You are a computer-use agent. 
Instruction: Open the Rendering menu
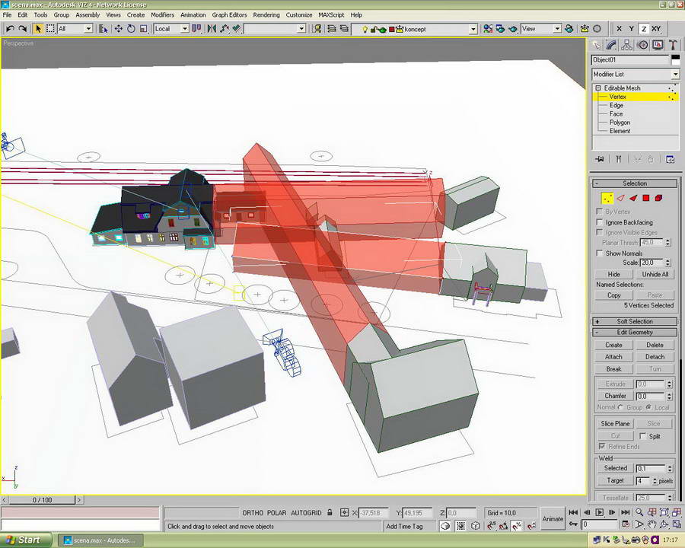pyautogui.click(x=266, y=14)
